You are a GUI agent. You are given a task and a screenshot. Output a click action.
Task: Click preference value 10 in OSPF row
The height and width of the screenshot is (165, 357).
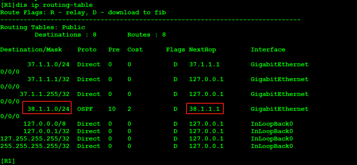(112, 109)
